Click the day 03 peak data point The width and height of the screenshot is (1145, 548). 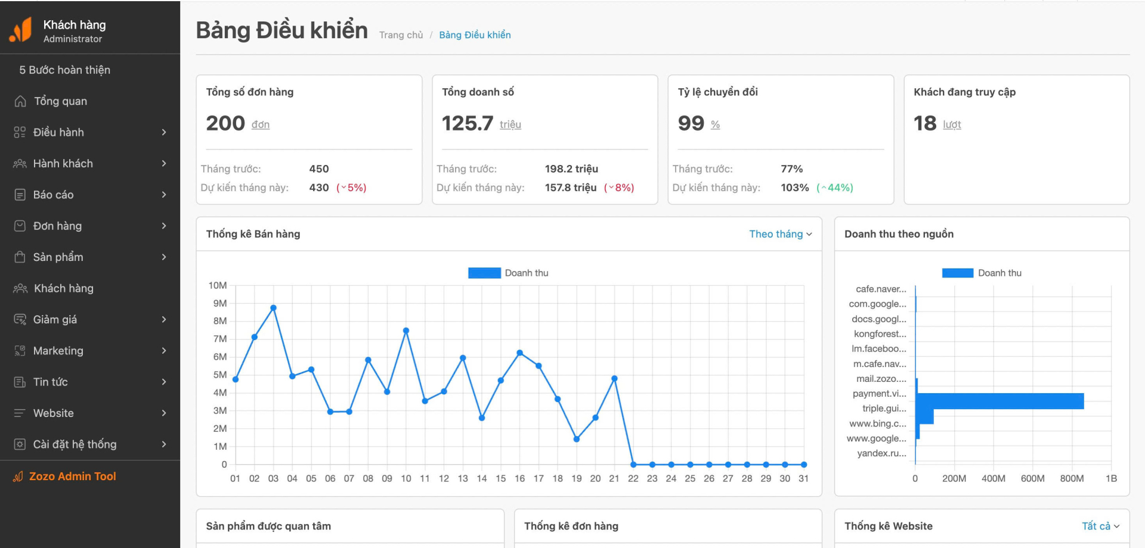273,308
